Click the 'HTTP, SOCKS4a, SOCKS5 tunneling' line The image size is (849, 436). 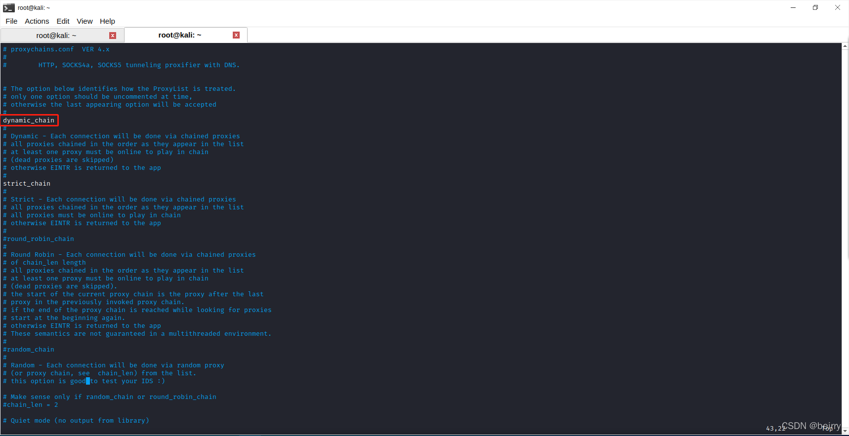point(122,65)
